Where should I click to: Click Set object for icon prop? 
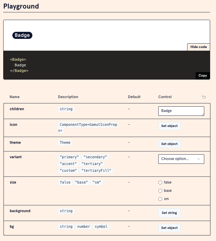click(x=169, y=126)
